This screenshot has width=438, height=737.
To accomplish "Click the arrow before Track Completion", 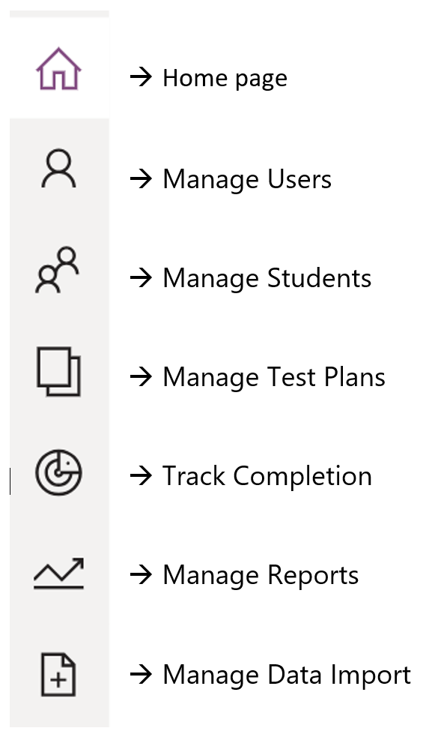I will [141, 475].
